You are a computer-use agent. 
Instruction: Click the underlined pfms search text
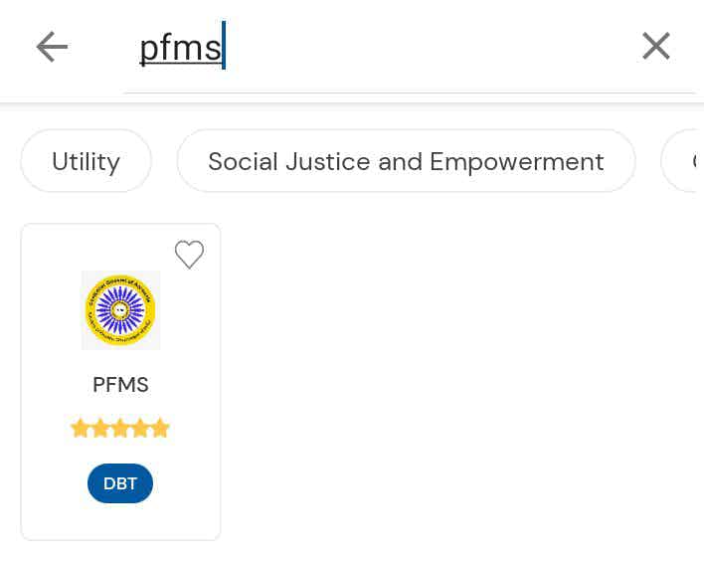point(180,48)
